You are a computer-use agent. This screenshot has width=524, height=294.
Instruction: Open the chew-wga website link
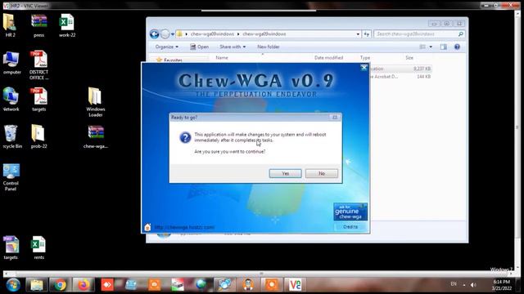pyautogui.click(x=184, y=227)
